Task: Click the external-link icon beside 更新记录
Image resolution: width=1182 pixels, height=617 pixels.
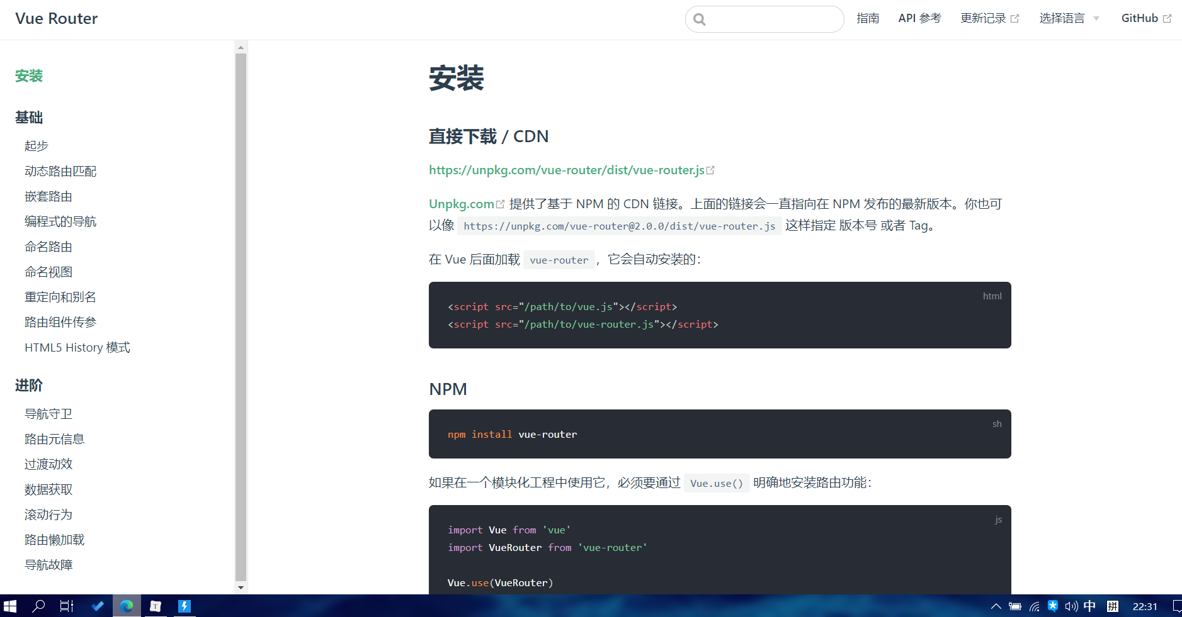Action: coord(1014,19)
